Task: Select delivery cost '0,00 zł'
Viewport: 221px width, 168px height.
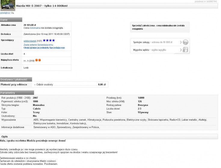Action: point(102,85)
